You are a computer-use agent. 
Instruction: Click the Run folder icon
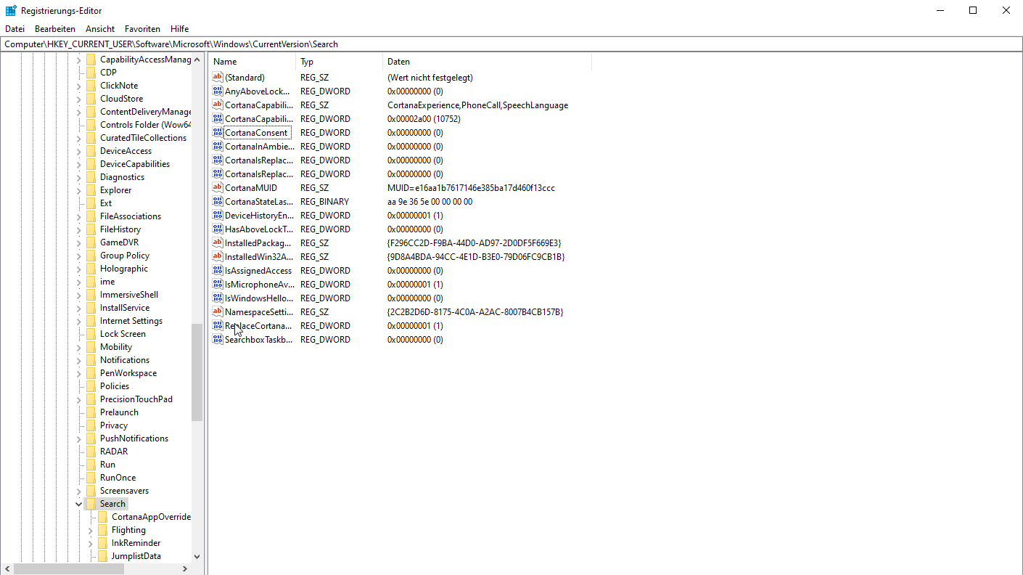91,465
